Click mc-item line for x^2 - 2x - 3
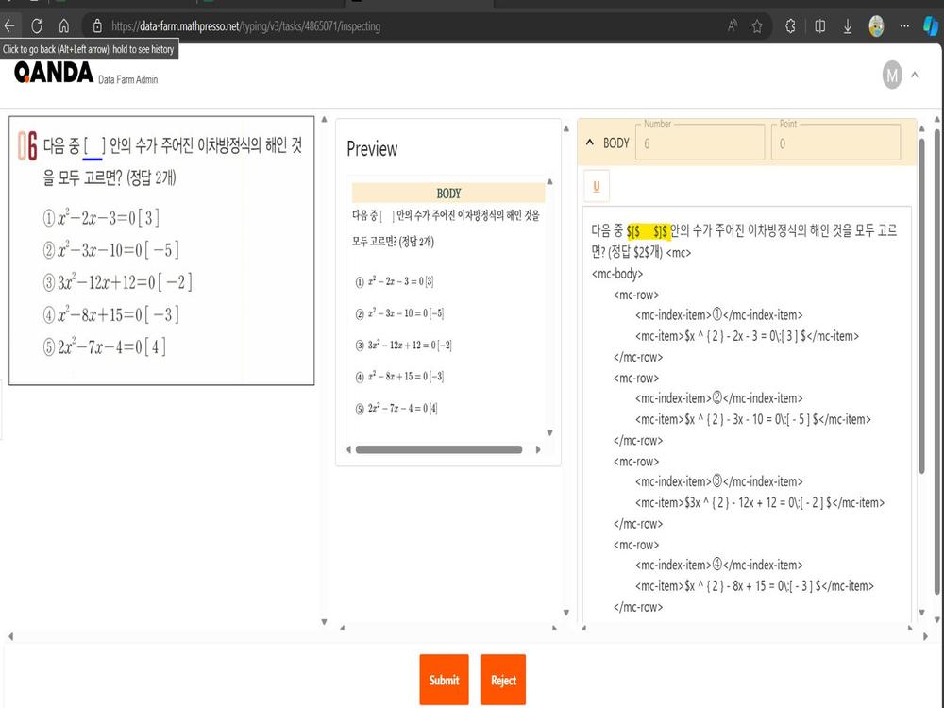 747,336
